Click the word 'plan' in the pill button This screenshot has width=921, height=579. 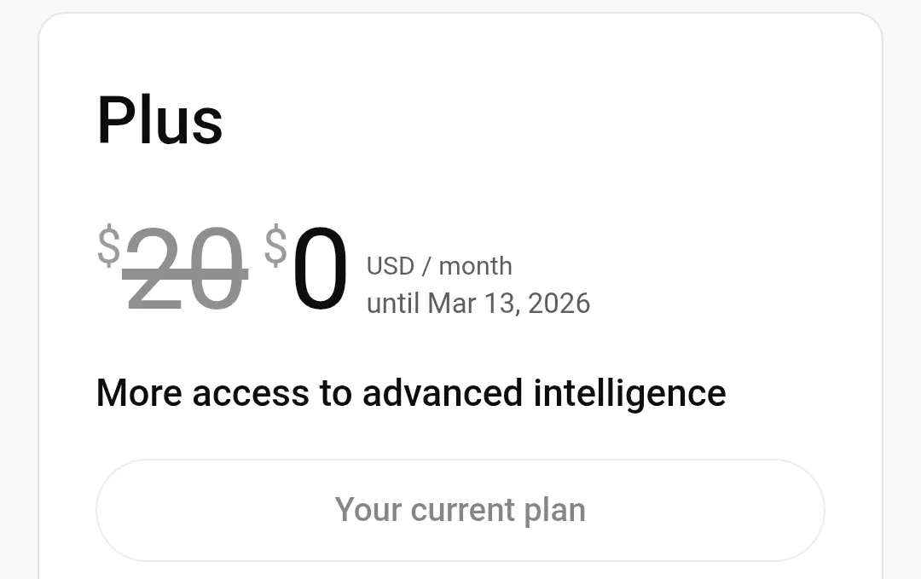click(554, 510)
